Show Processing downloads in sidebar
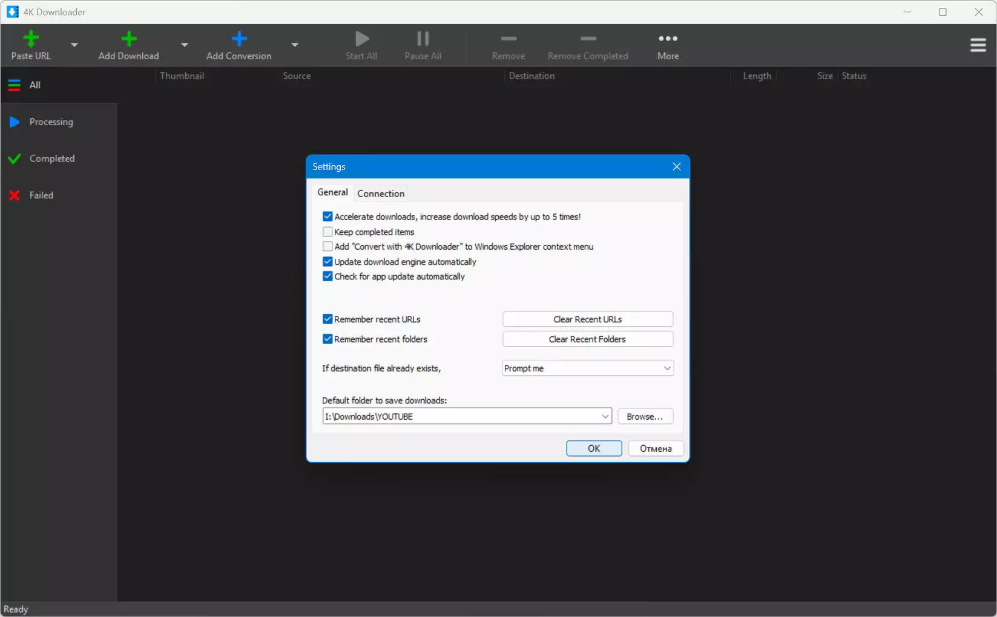The image size is (997, 617). (59, 122)
